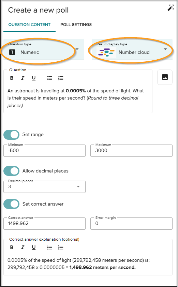Disable the Set range toggle
This screenshot has height=287, width=178.
tap(11, 135)
